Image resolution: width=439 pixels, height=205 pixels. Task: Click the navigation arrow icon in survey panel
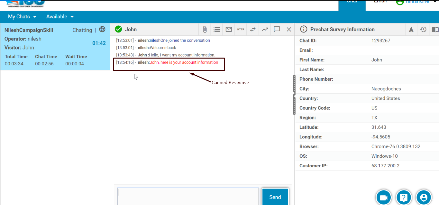point(411,30)
